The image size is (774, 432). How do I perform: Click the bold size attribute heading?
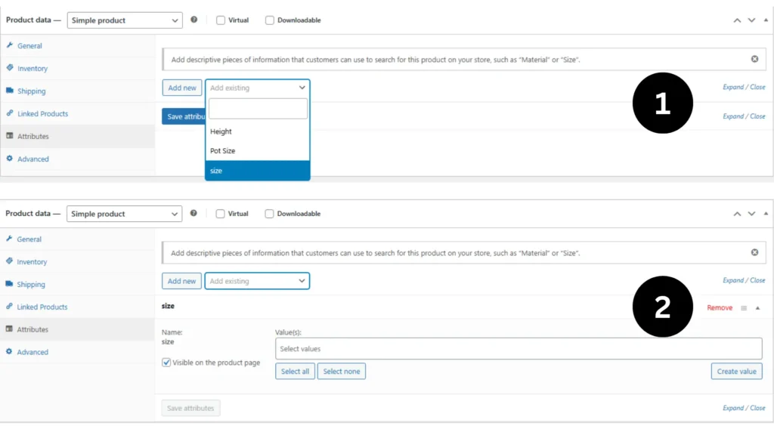point(168,306)
